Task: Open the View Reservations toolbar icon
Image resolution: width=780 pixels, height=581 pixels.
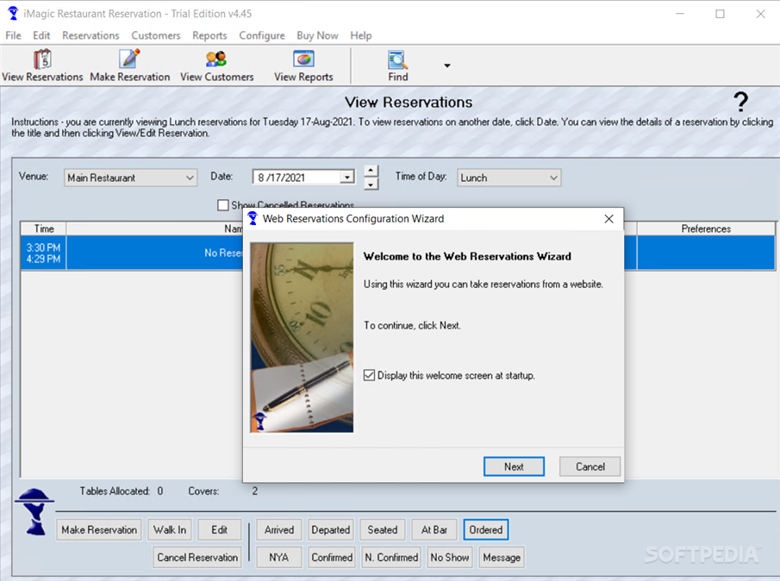Action: pyautogui.click(x=42, y=59)
